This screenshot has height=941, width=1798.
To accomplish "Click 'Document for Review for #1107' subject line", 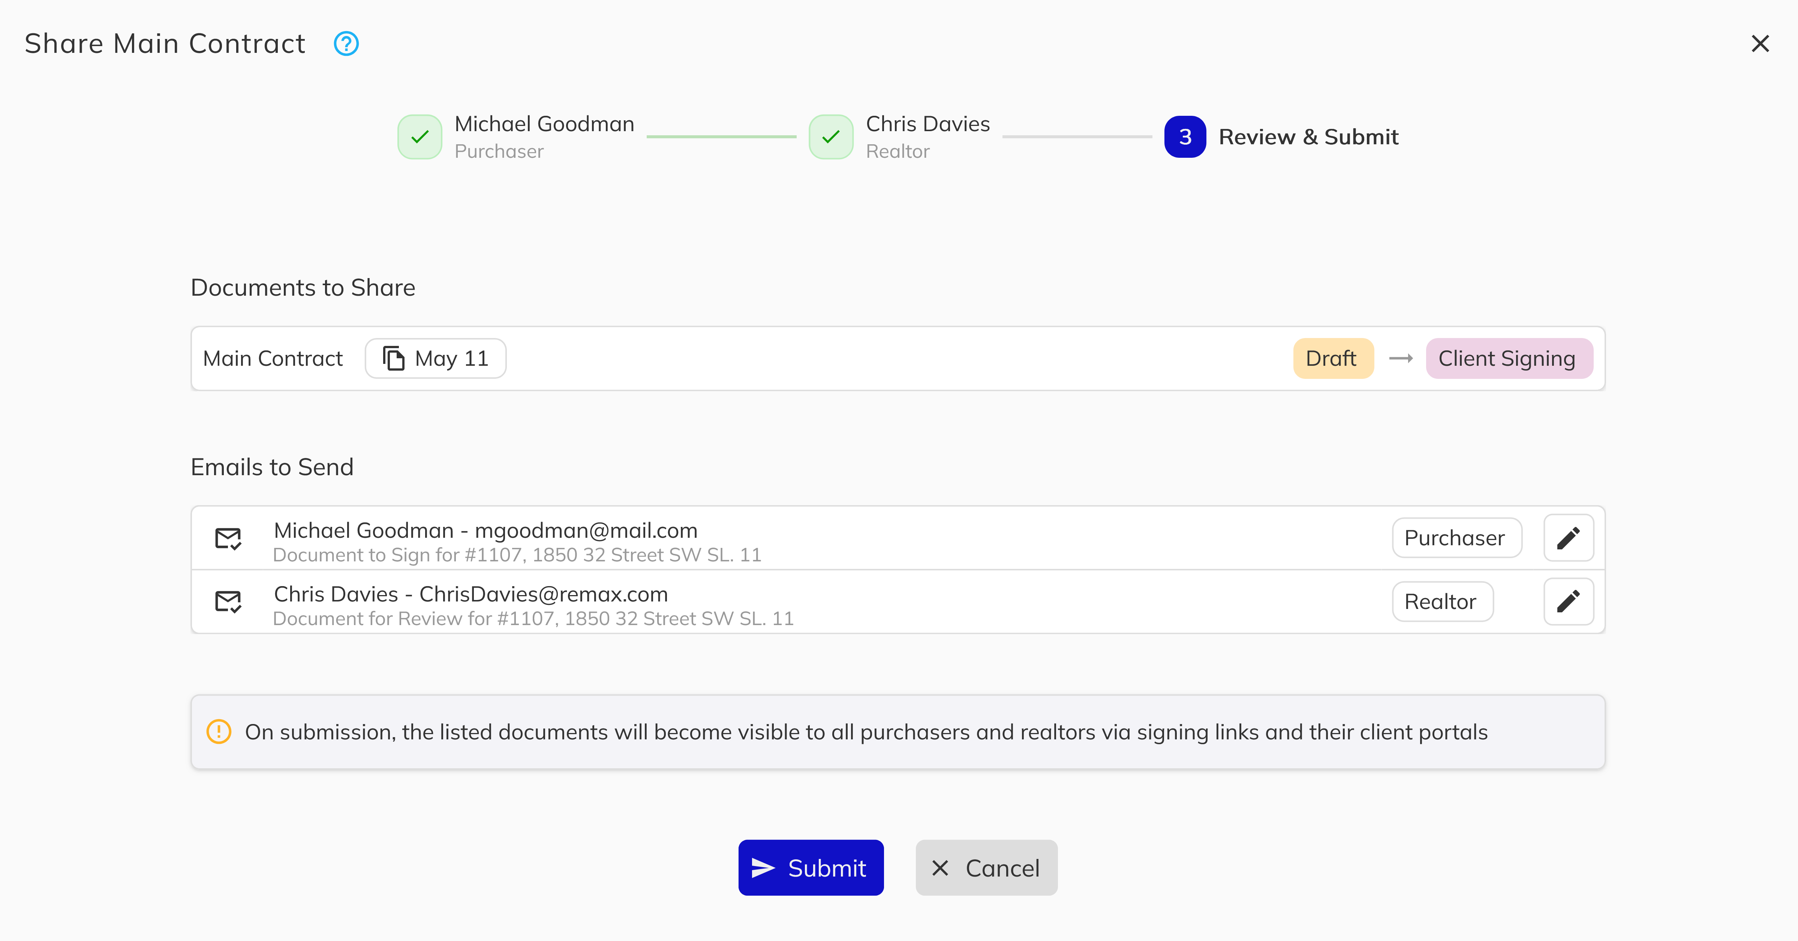I will point(533,619).
